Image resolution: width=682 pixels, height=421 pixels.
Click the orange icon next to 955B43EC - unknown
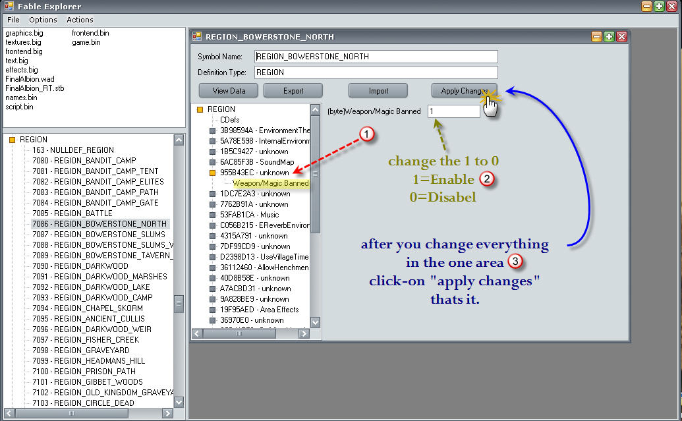coord(212,173)
